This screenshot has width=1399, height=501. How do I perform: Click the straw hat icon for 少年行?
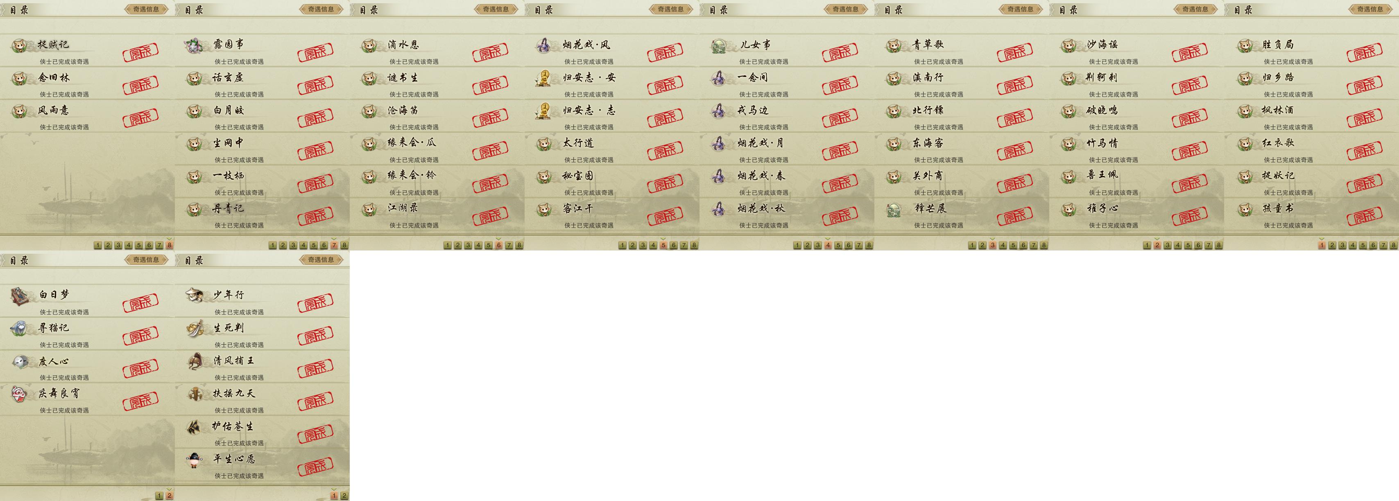(x=195, y=296)
